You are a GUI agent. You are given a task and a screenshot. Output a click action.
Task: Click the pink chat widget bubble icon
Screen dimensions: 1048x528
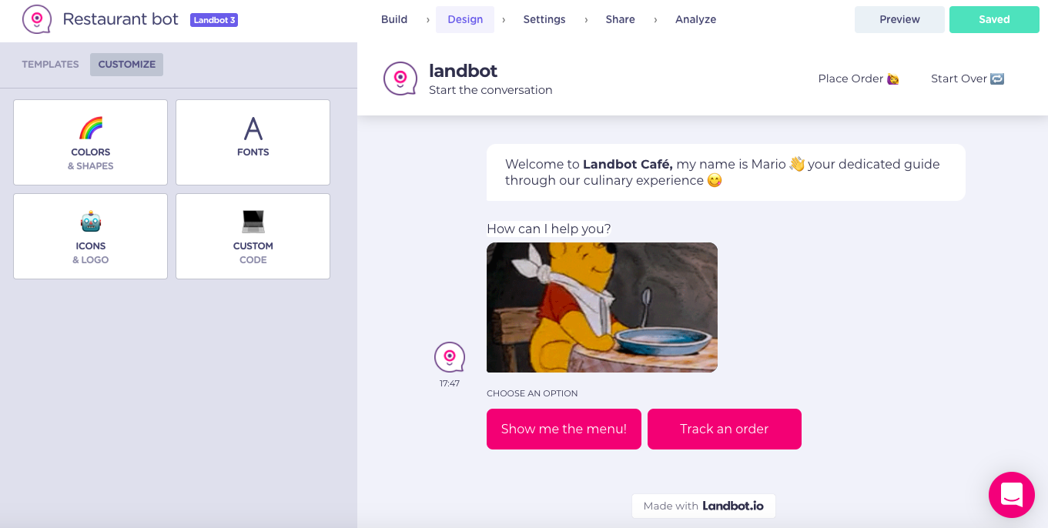tap(1012, 495)
